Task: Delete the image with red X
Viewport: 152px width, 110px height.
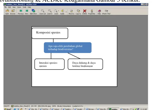Action: tap(85, 12)
